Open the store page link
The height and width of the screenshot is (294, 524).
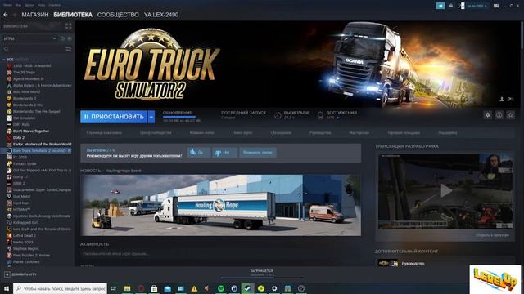104,132
